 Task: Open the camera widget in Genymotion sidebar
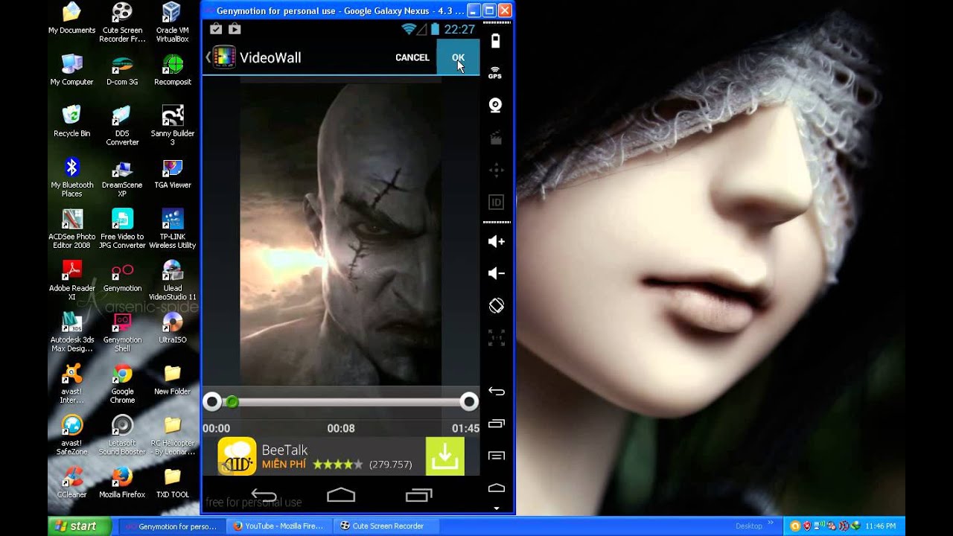tap(496, 105)
